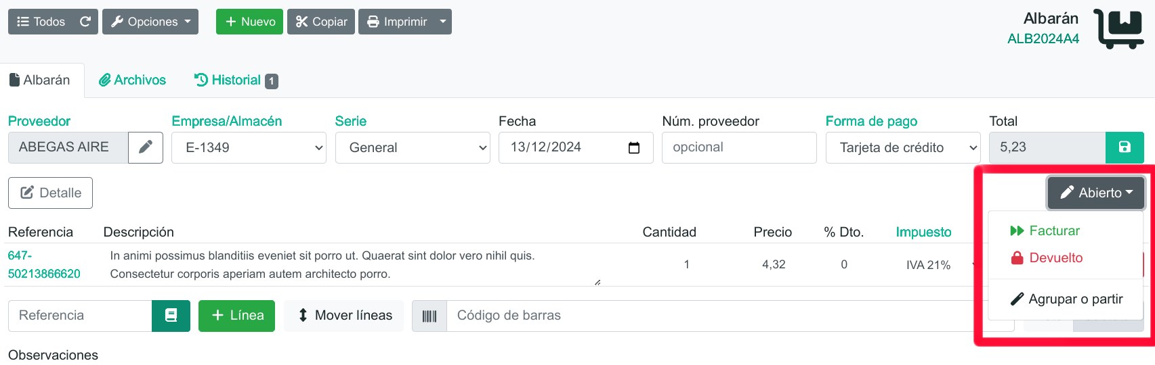Click the barcode icon

click(x=429, y=316)
